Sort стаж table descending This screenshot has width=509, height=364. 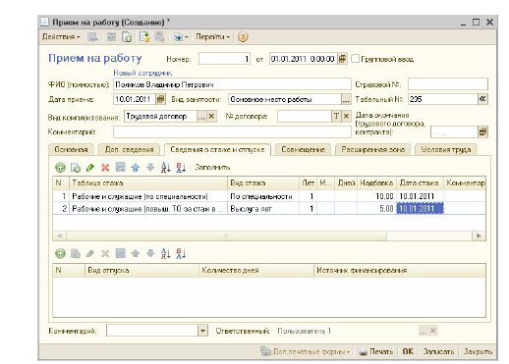pos(181,168)
